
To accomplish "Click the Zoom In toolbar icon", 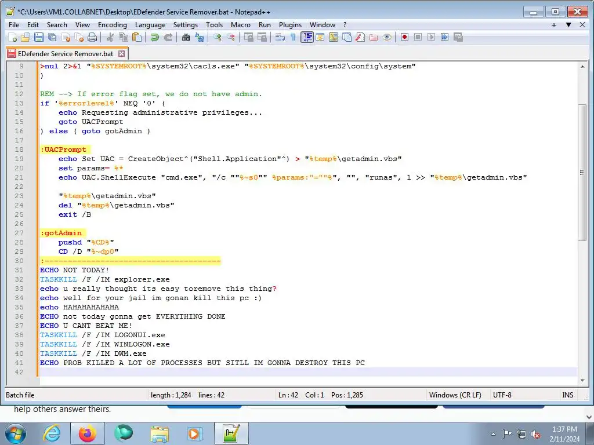I will 217,37.
